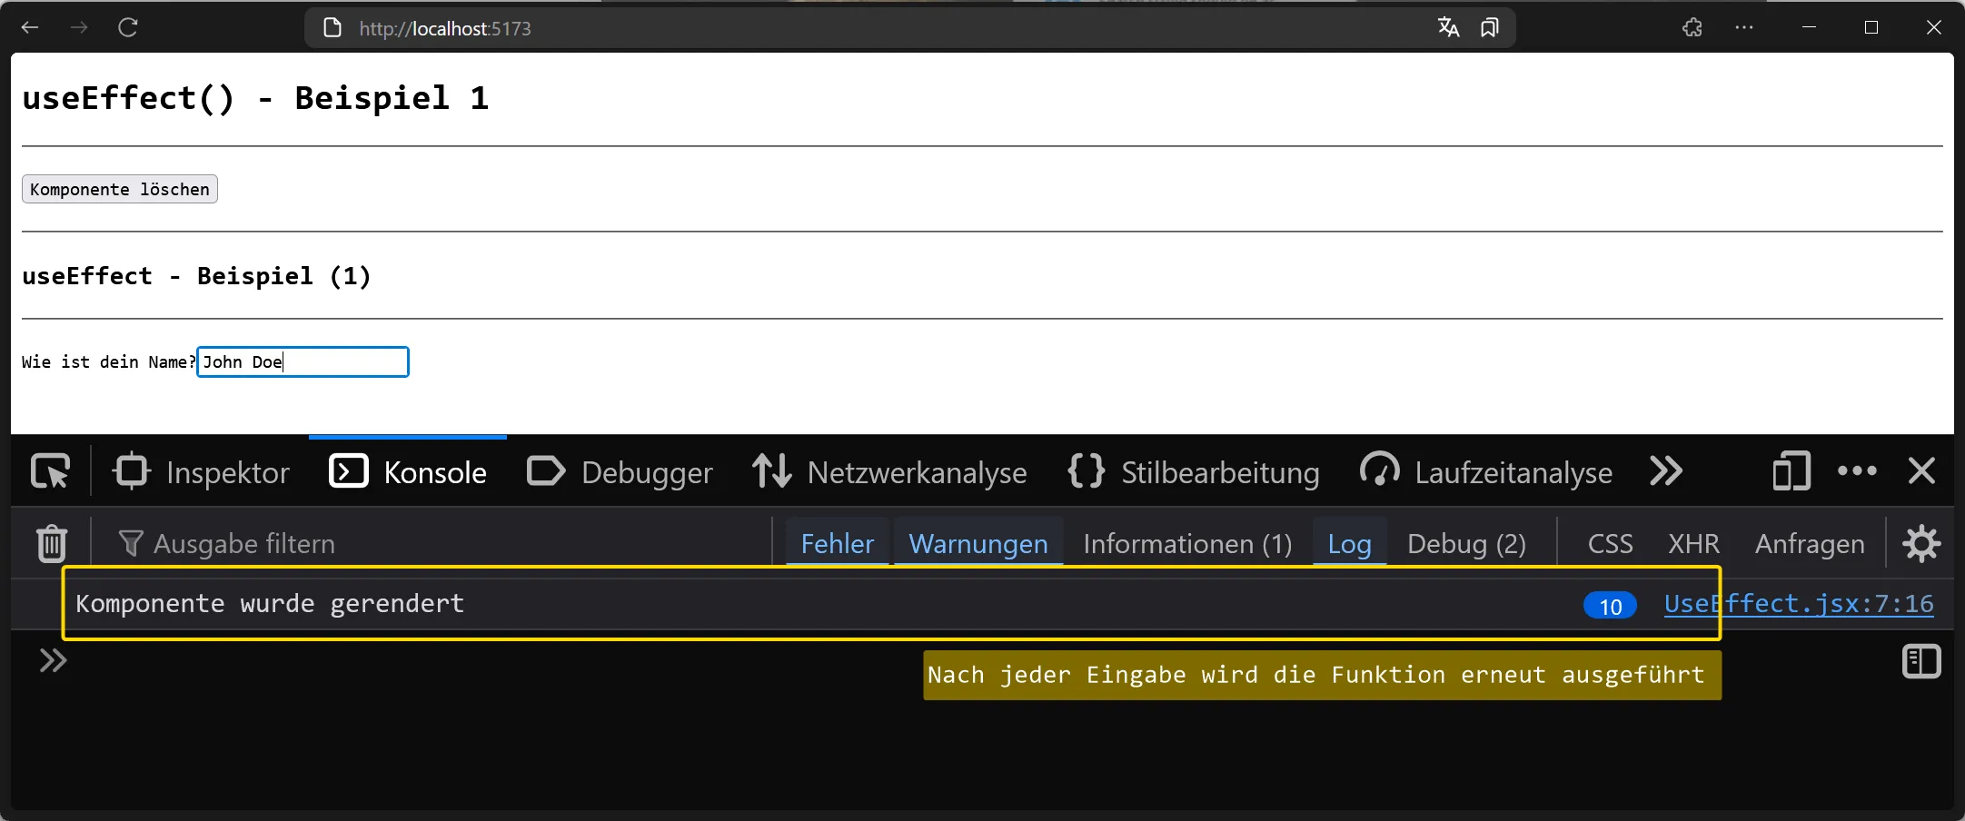Toggle the console sidebar editor icon
The image size is (1965, 821).
point(1921,661)
